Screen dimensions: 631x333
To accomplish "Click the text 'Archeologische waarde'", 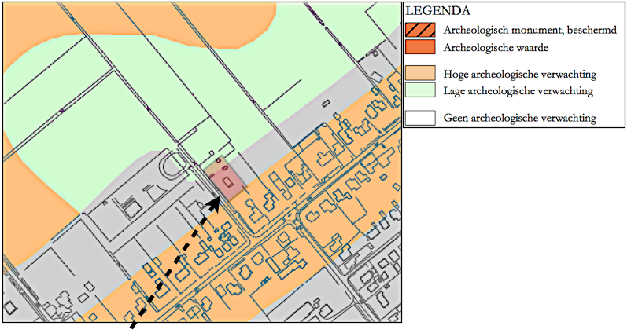I will pyautogui.click(x=496, y=48).
